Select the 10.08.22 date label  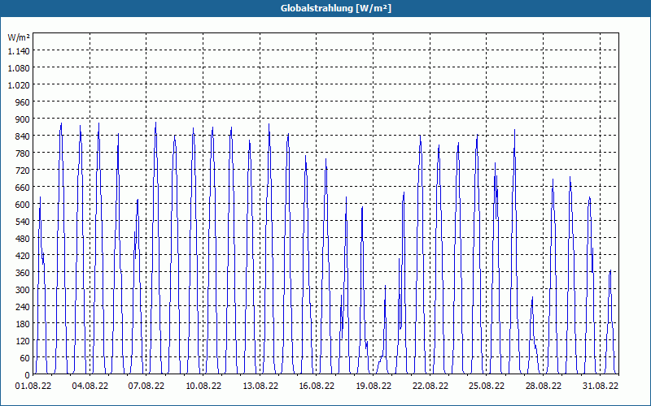[x=203, y=386]
